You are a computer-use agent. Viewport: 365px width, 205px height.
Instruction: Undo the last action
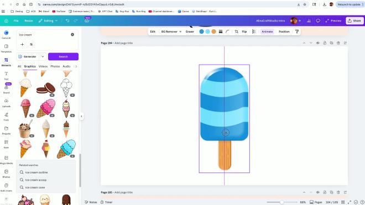[x=67, y=20]
